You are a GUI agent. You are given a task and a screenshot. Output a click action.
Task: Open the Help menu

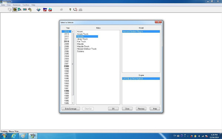pos(33,5)
